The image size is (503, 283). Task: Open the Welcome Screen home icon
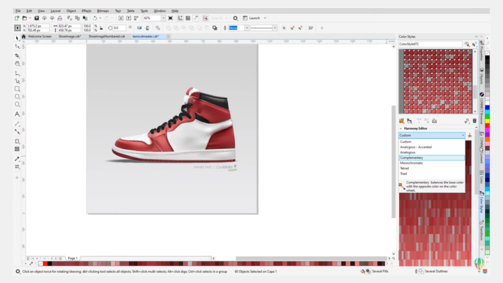point(24,36)
